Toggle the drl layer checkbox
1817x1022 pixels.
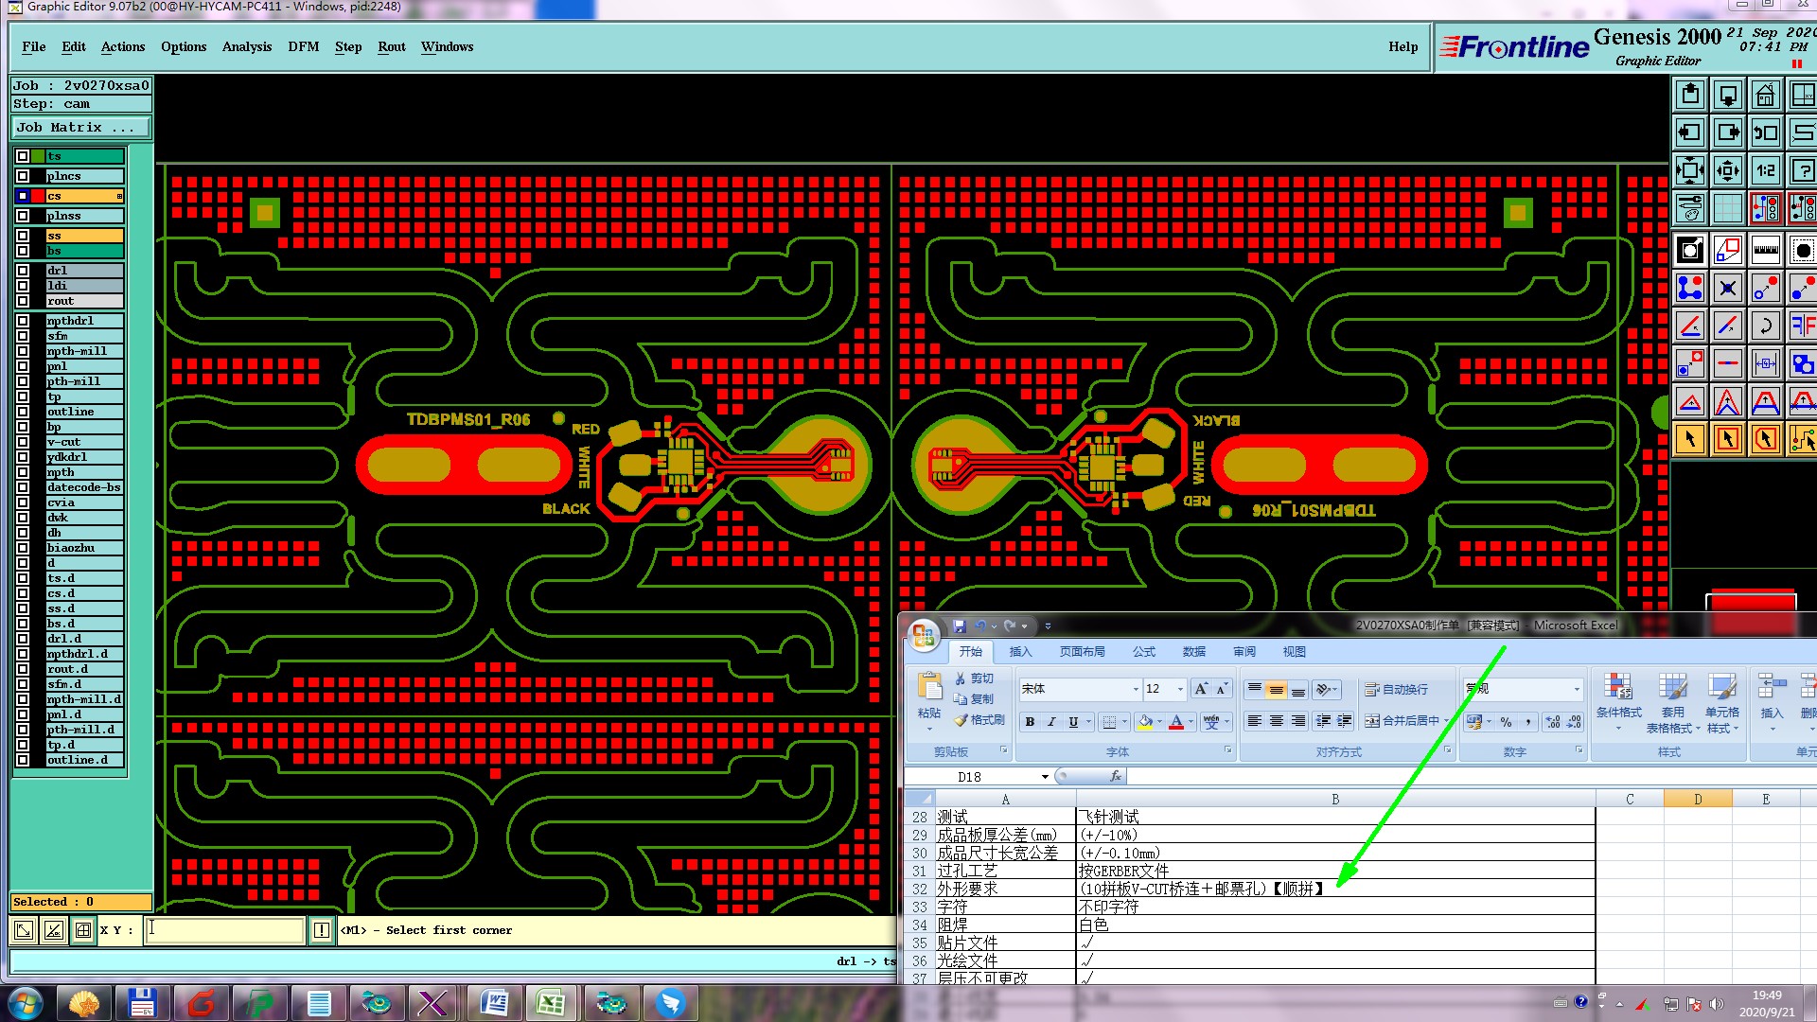click(23, 271)
